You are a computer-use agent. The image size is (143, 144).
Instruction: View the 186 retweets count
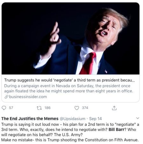[x=47, y=108]
